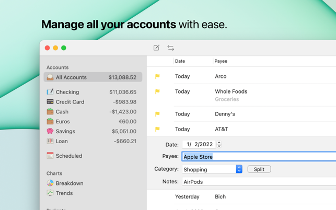Click the -$1,423.00 Cash balance
The height and width of the screenshot is (210, 336).
[123, 112]
